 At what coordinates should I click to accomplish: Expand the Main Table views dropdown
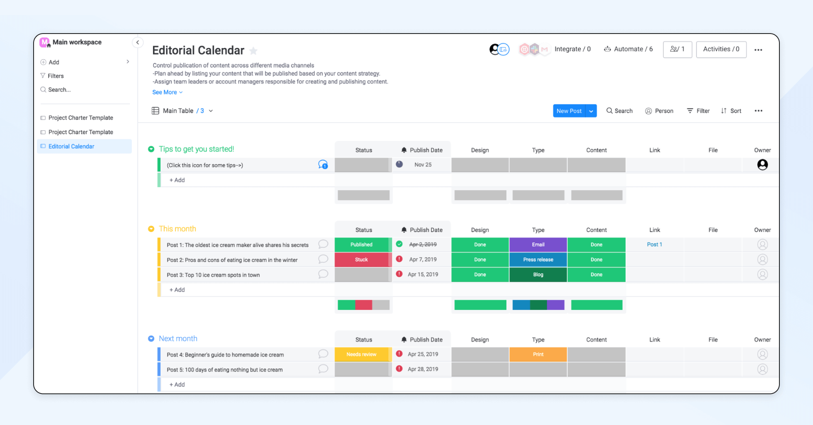pyautogui.click(x=211, y=111)
